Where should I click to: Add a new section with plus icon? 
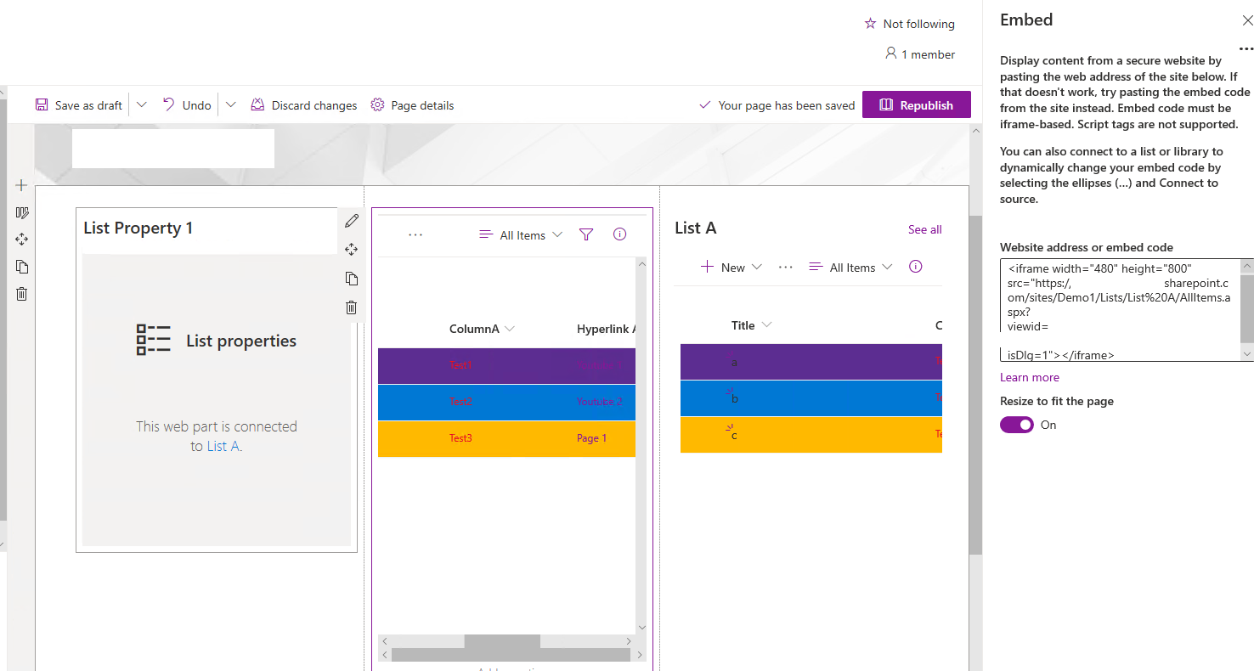click(x=22, y=185)
